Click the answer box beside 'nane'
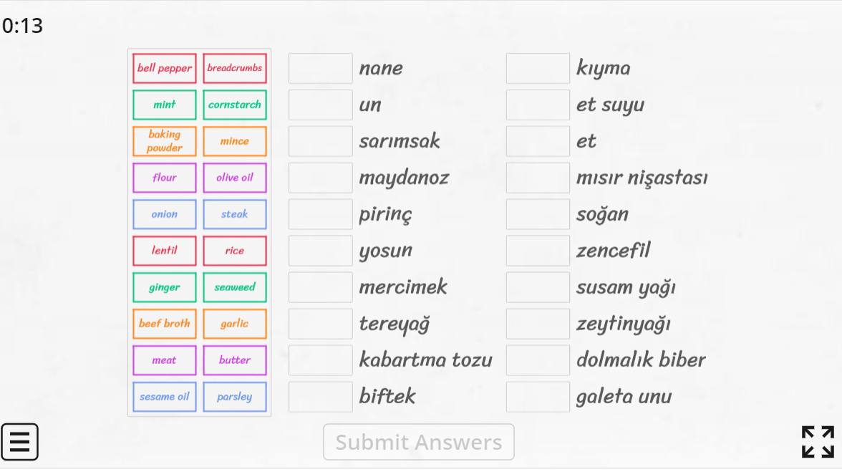 [x=320, y=68]
